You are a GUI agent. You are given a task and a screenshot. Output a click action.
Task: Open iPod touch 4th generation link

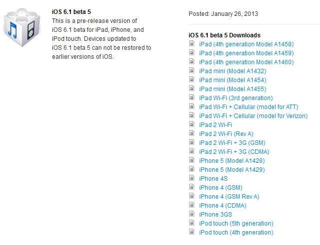(x=236, y=232)
